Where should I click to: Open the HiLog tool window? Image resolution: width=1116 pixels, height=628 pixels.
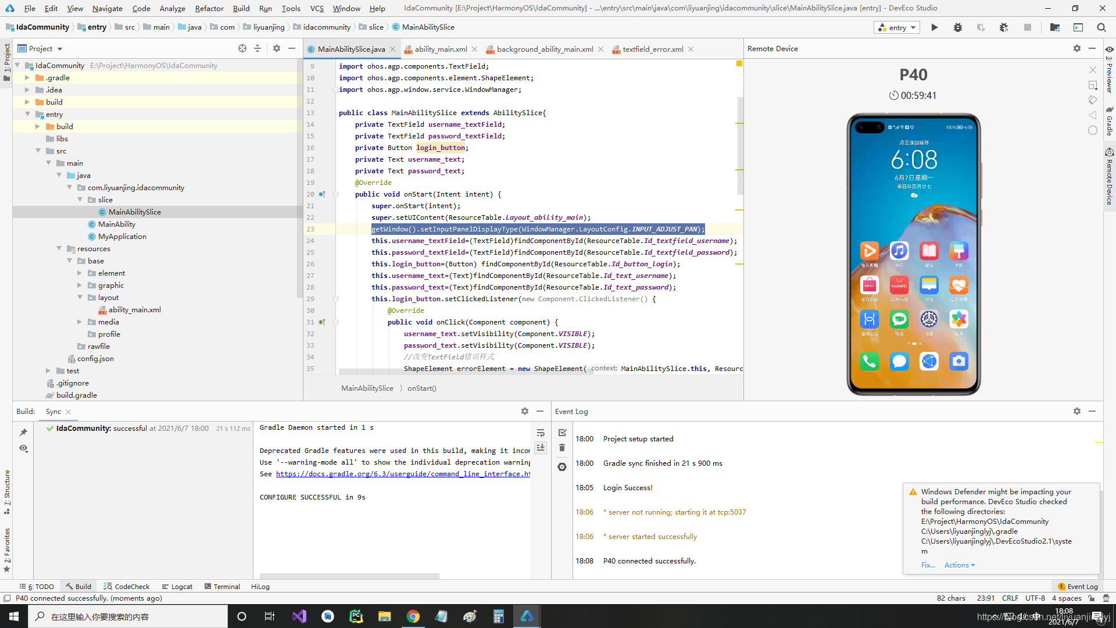pos(260,587)
